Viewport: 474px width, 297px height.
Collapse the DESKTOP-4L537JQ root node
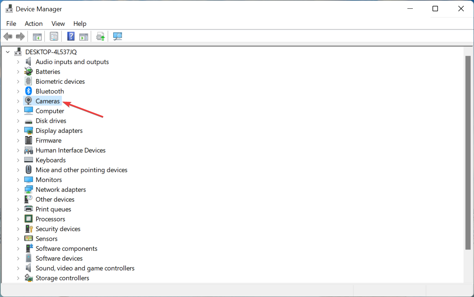[x=8, y=52]
